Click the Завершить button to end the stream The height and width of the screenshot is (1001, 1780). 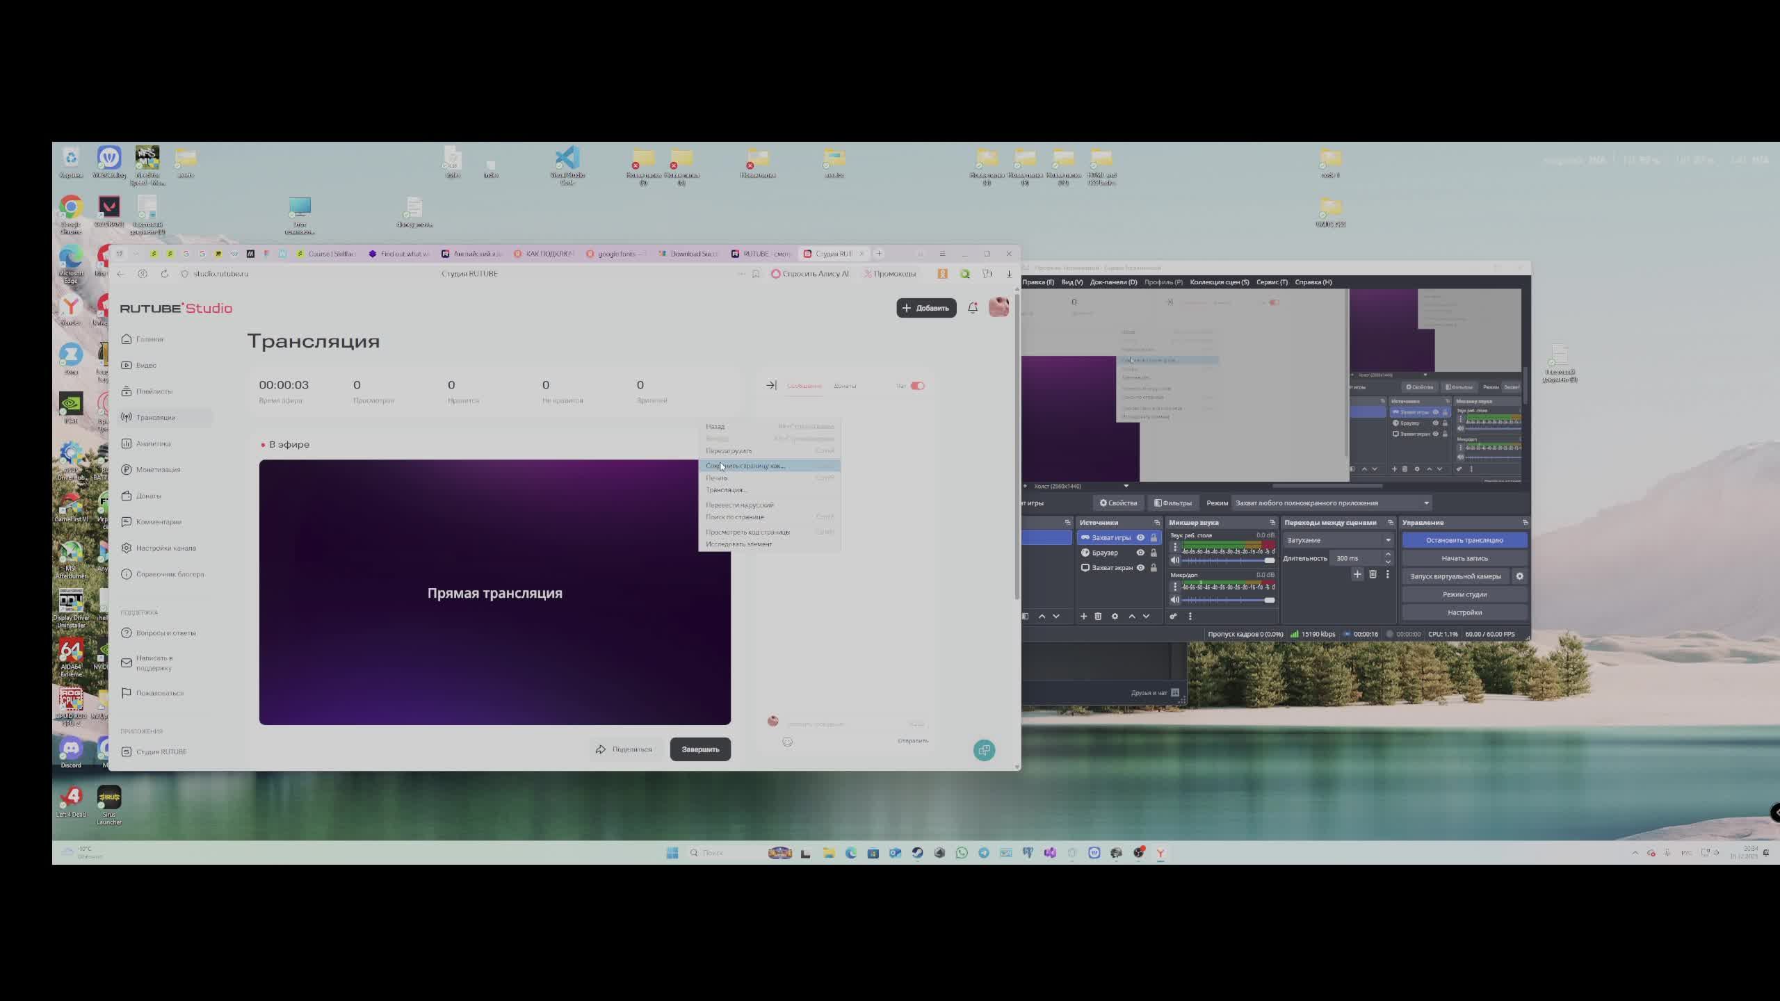[x=700, y=749]
